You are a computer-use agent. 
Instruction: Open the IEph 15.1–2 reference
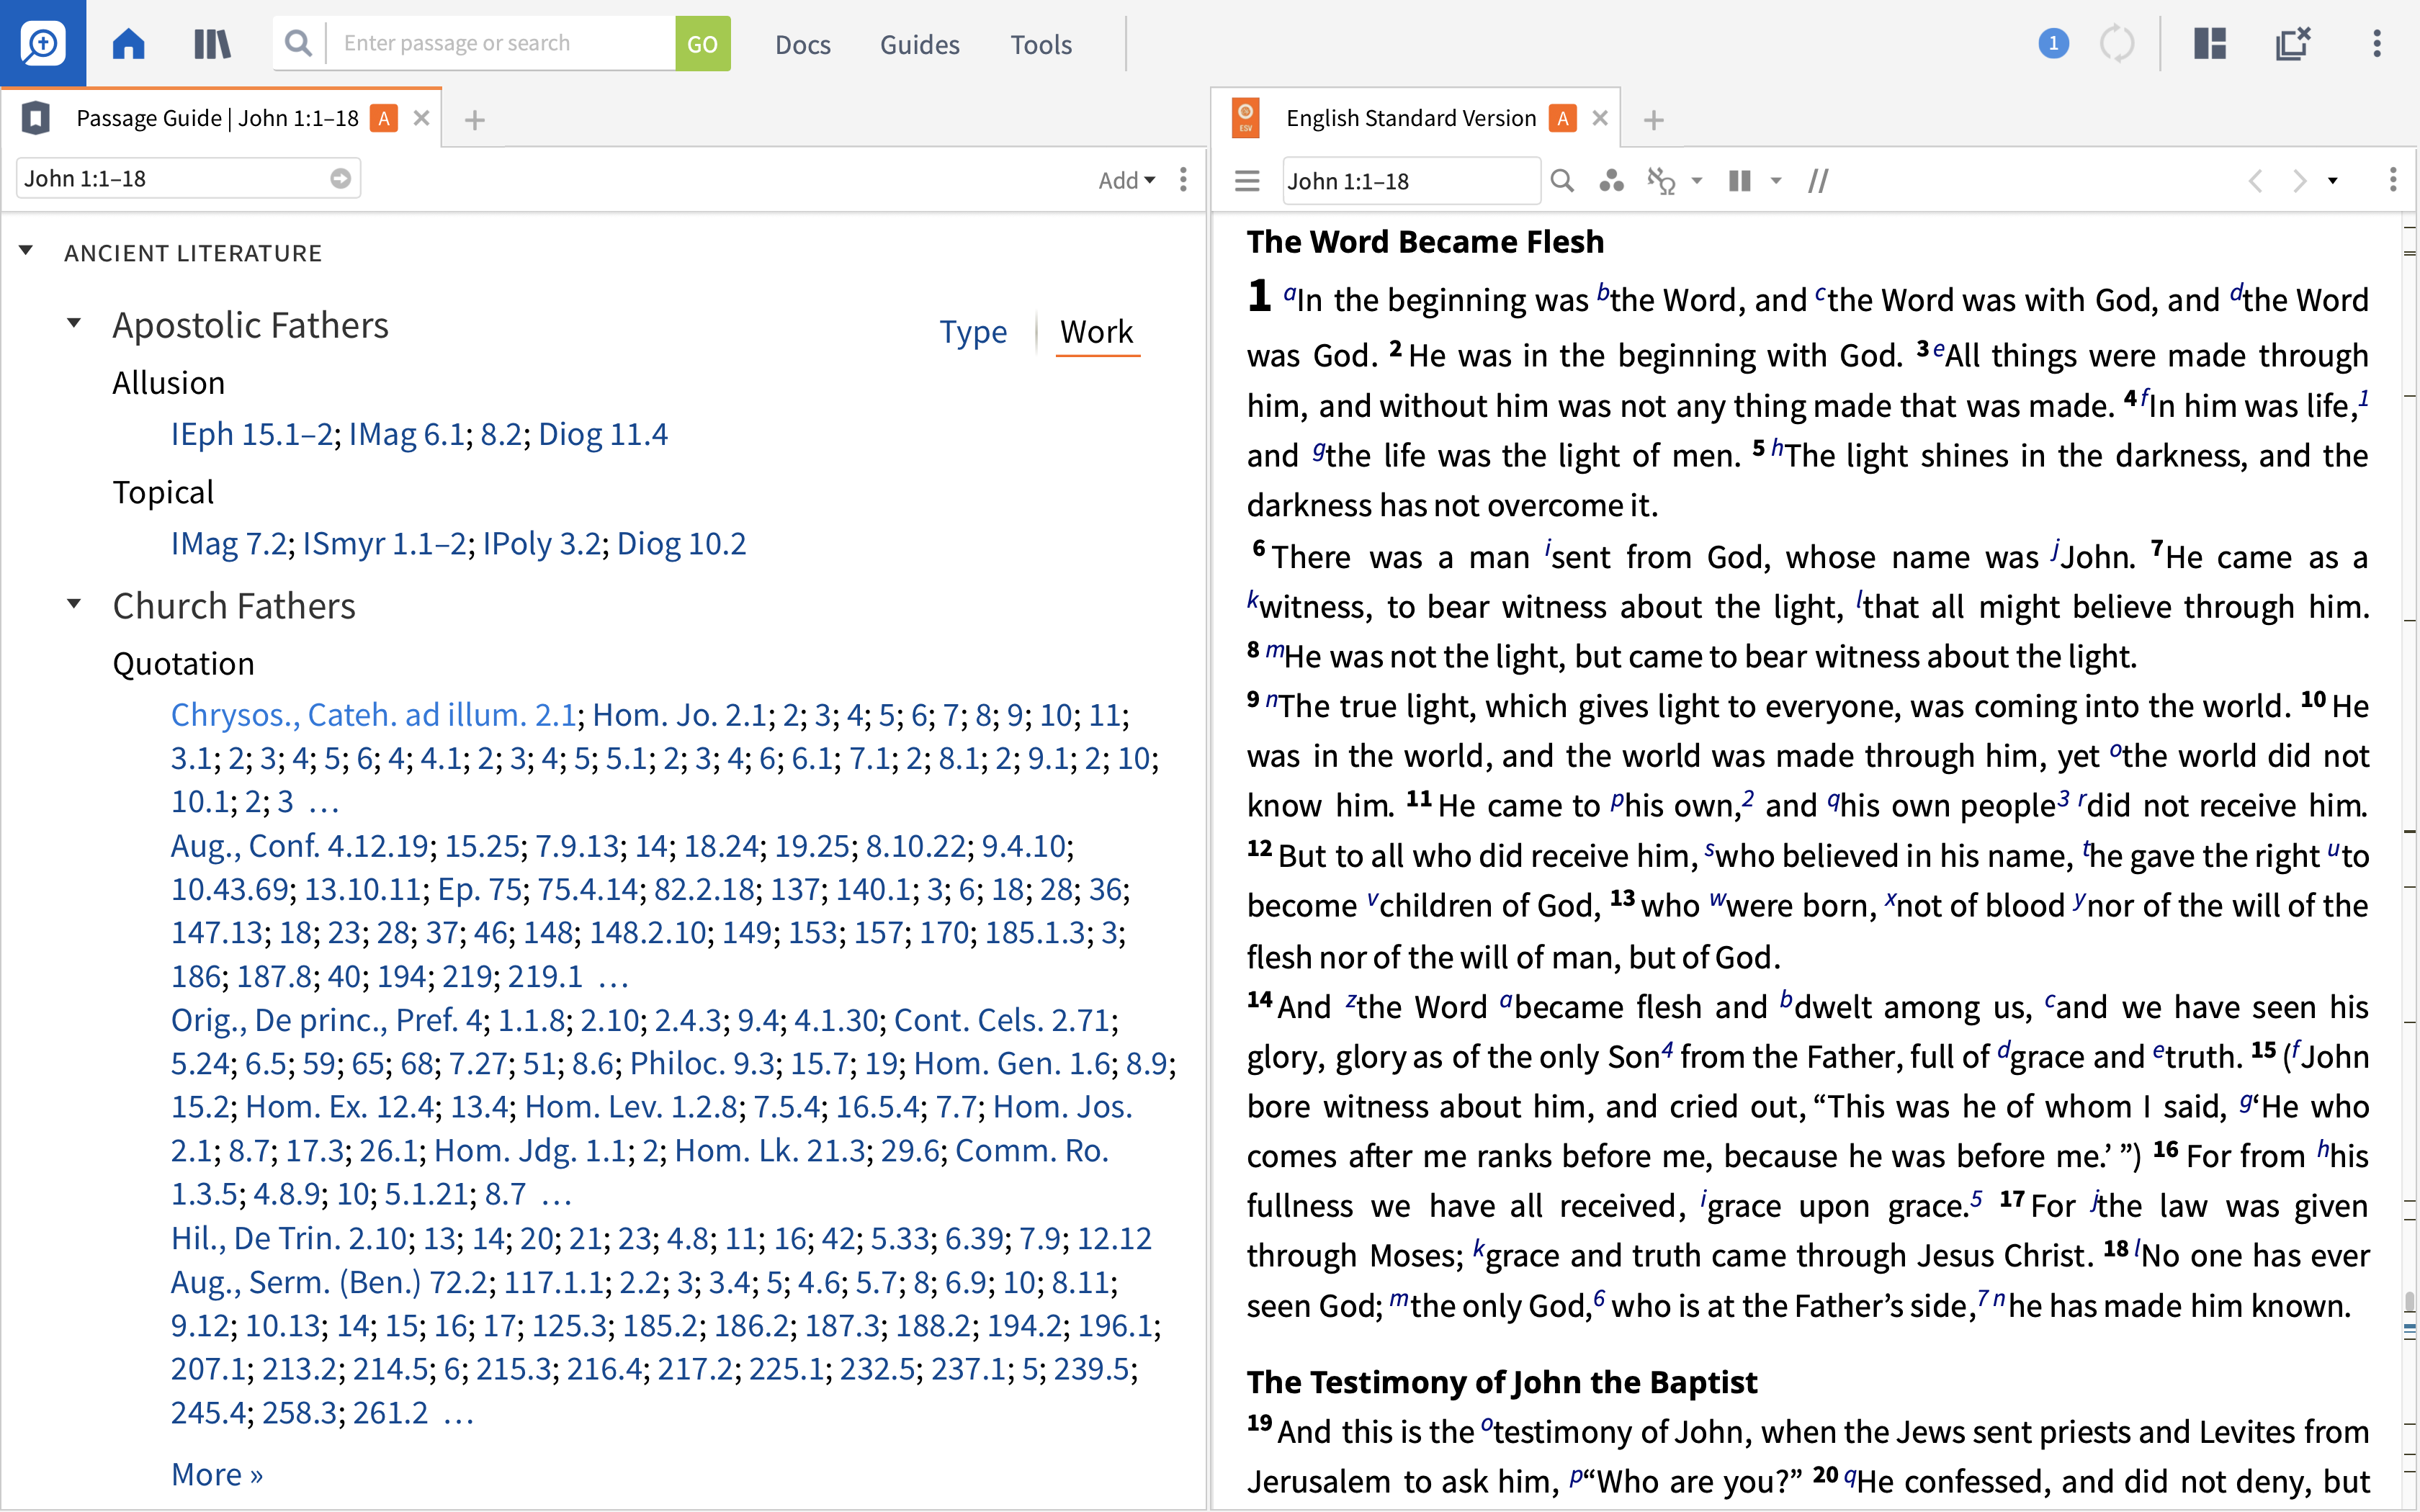[x=251, y=434]
